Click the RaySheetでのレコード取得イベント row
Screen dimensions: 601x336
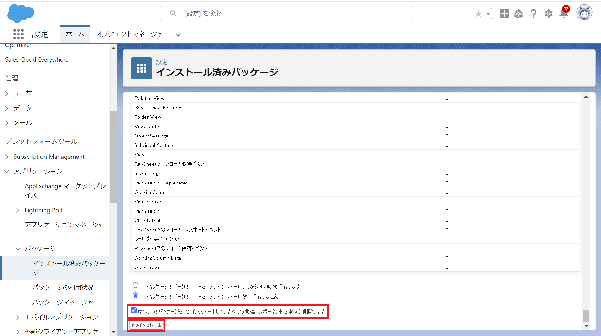355,164
